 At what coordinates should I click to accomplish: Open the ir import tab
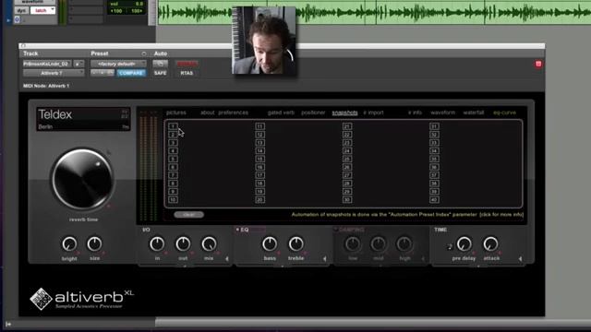(373, 113)
